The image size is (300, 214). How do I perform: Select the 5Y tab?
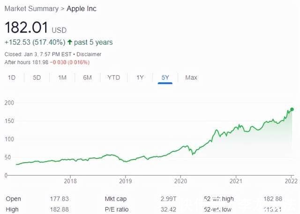coord(165,78)
